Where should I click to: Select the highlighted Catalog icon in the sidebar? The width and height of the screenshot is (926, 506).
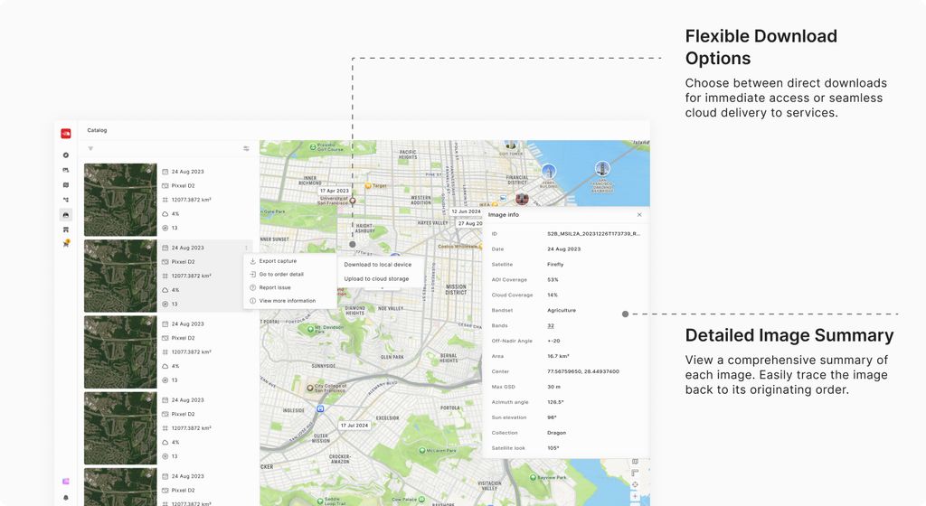65,215
